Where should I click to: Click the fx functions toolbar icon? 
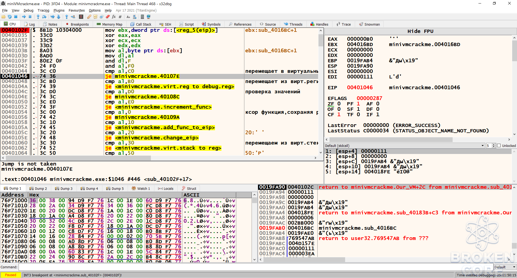tap(114, 17)
